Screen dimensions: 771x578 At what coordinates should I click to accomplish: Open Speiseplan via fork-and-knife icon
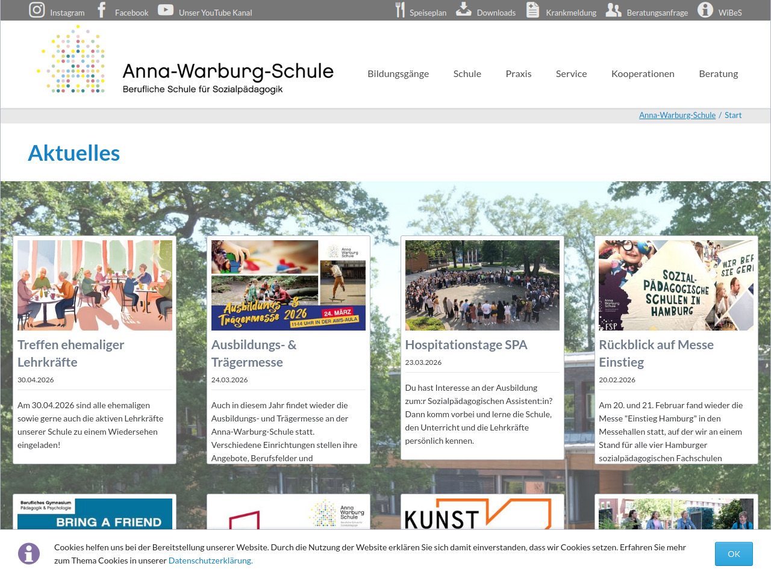400,10
